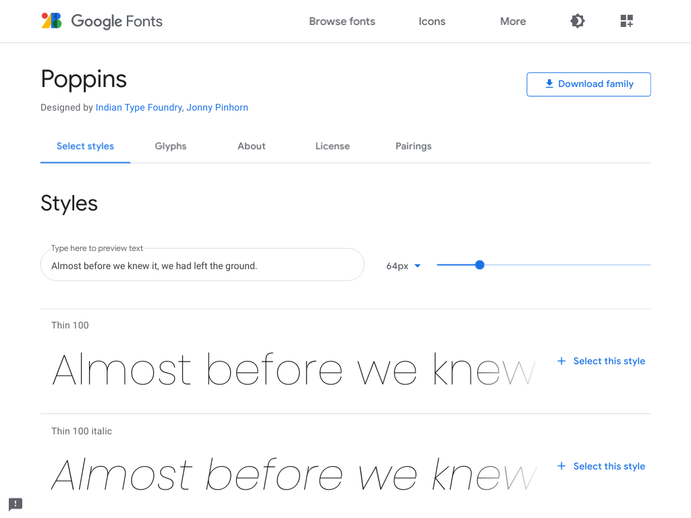Switch to the About tab
This screenshot has width=691, height=518.
pyautogui.click(x=252, y=146)
